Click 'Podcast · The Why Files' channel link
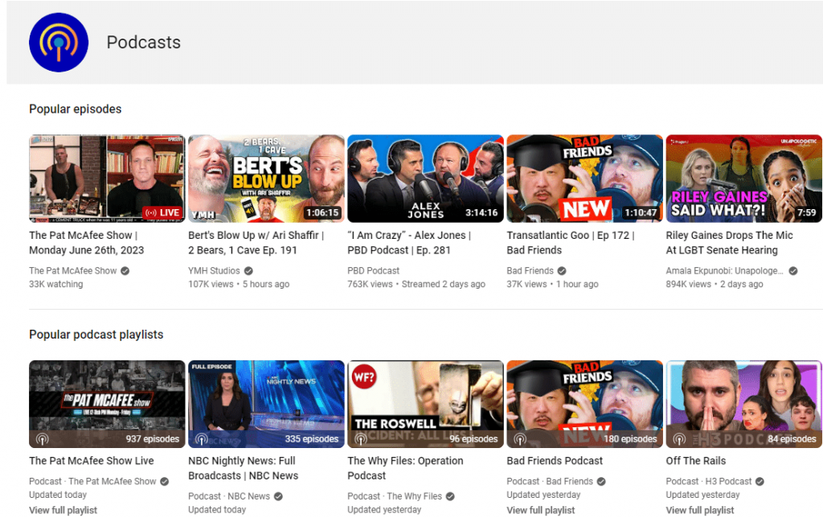This screenshot has width=823, height=518. tap(395, 496)
